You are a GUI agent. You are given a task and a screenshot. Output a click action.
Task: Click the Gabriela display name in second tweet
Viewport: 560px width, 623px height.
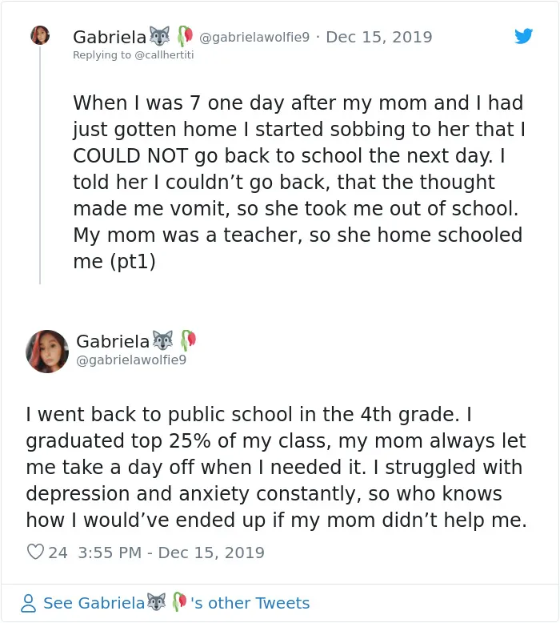[x=113, y=341]
